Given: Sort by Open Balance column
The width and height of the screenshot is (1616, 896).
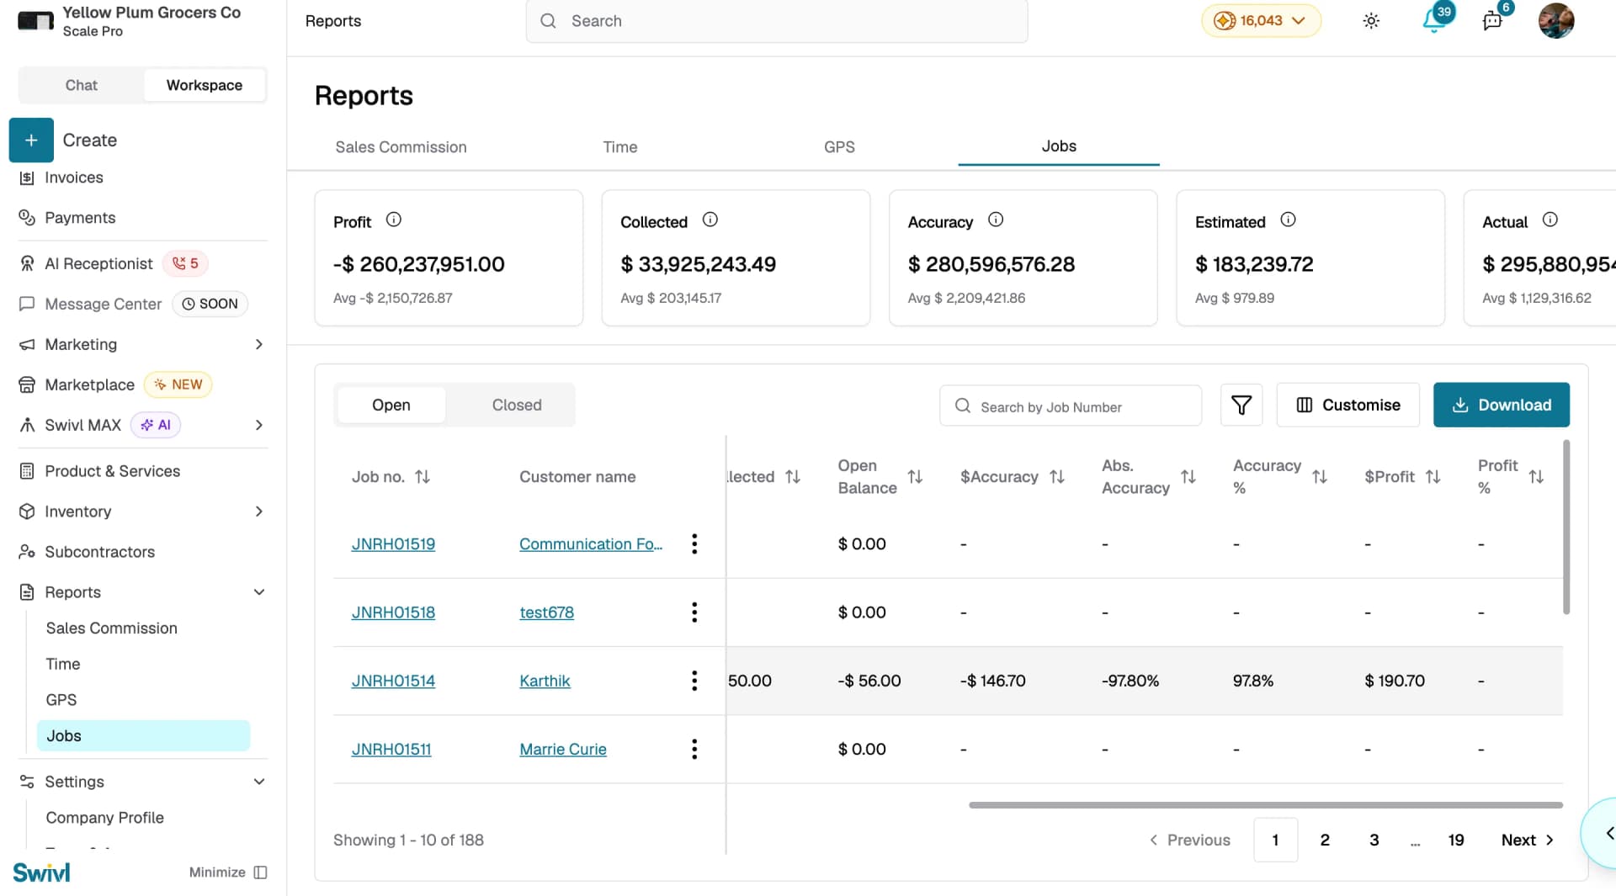Looking at the screenshot, I should 915,476.
